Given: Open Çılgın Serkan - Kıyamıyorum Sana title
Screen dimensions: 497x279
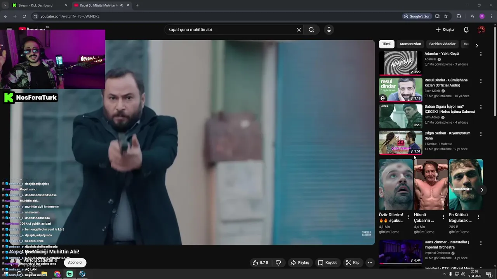Looking at the screenshot, I should point(447,136).
